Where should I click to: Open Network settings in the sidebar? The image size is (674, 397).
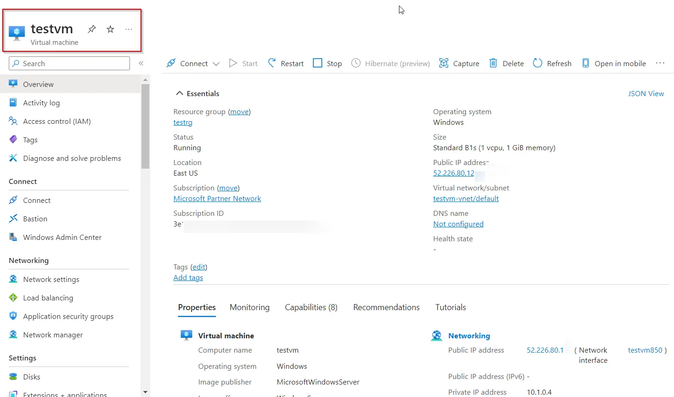[x=51, y=279]
